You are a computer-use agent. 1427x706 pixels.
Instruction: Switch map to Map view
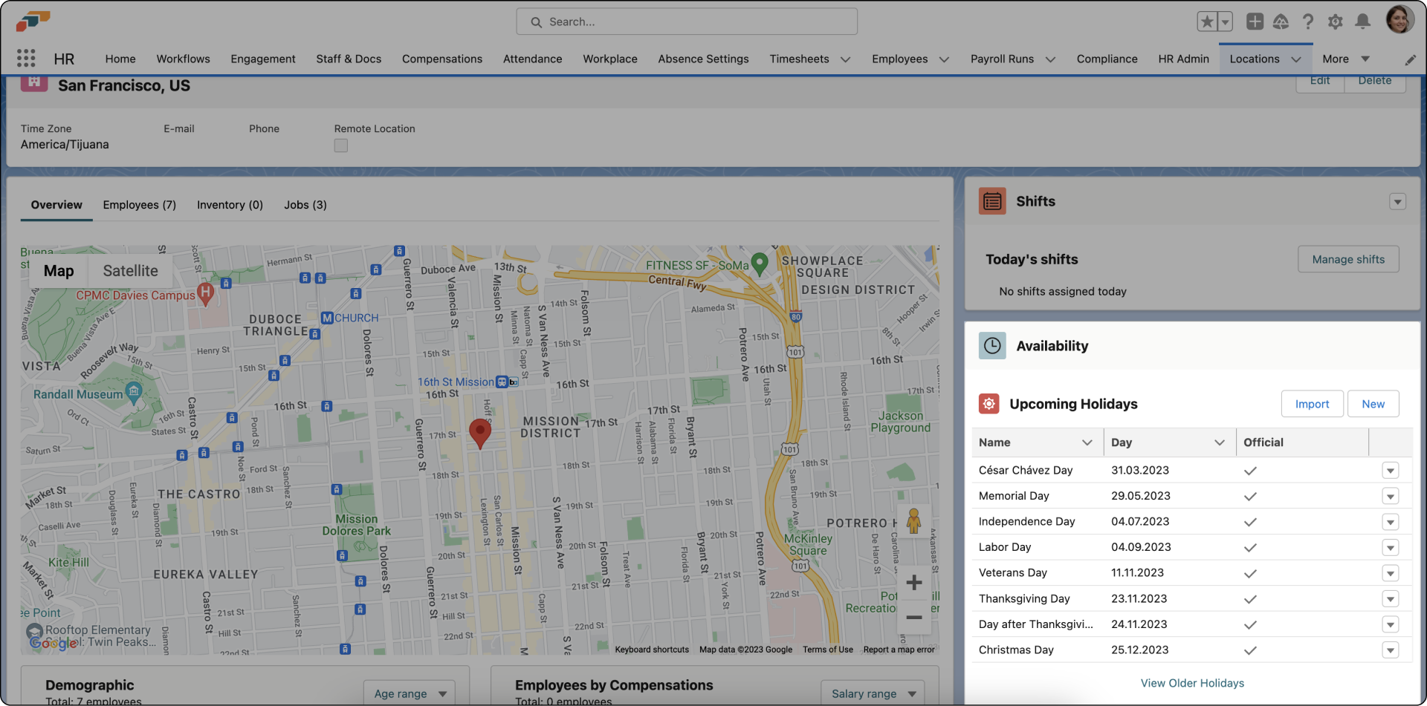pyautogui.click(x=59, y=271)
